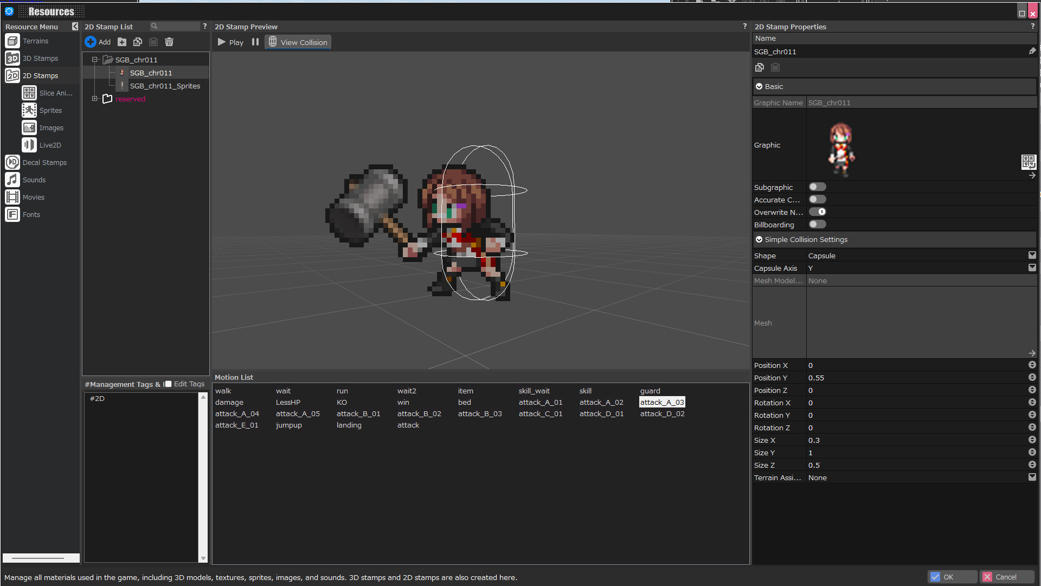Select the skill_wait motion

pyautogui.click(x=534, y=391)
